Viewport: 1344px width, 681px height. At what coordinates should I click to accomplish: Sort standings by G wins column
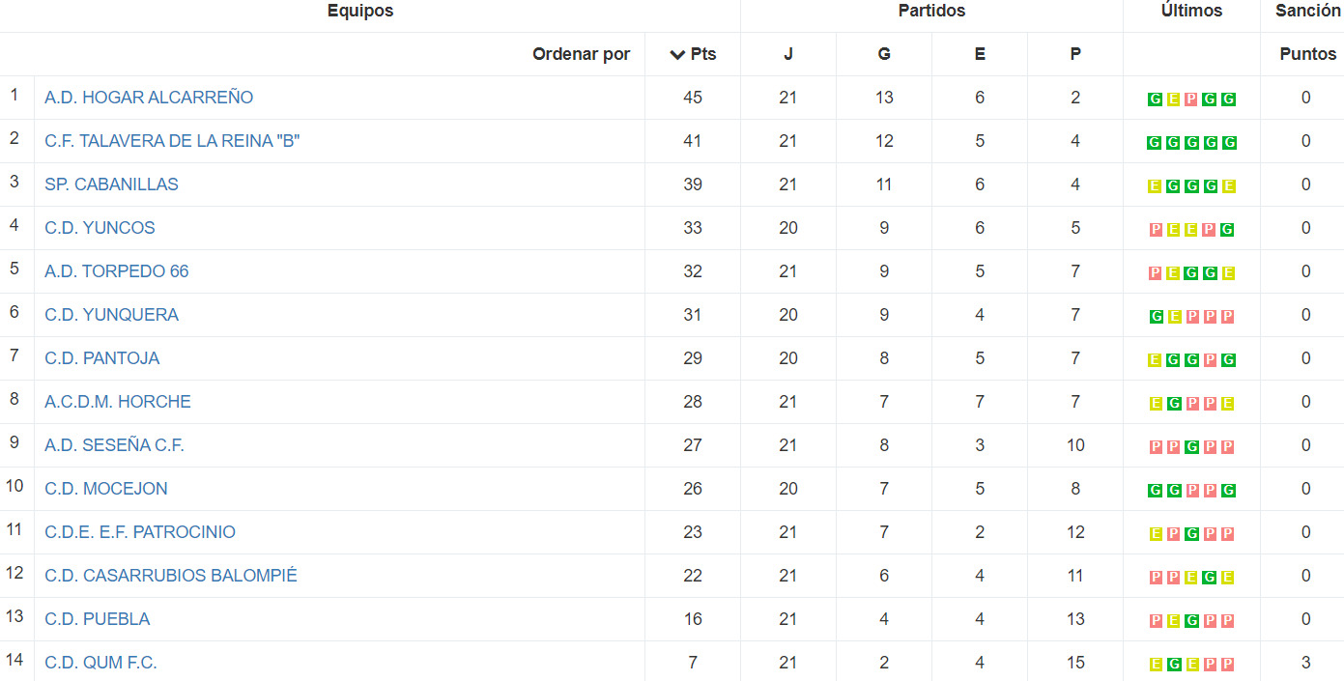(884, 54)
